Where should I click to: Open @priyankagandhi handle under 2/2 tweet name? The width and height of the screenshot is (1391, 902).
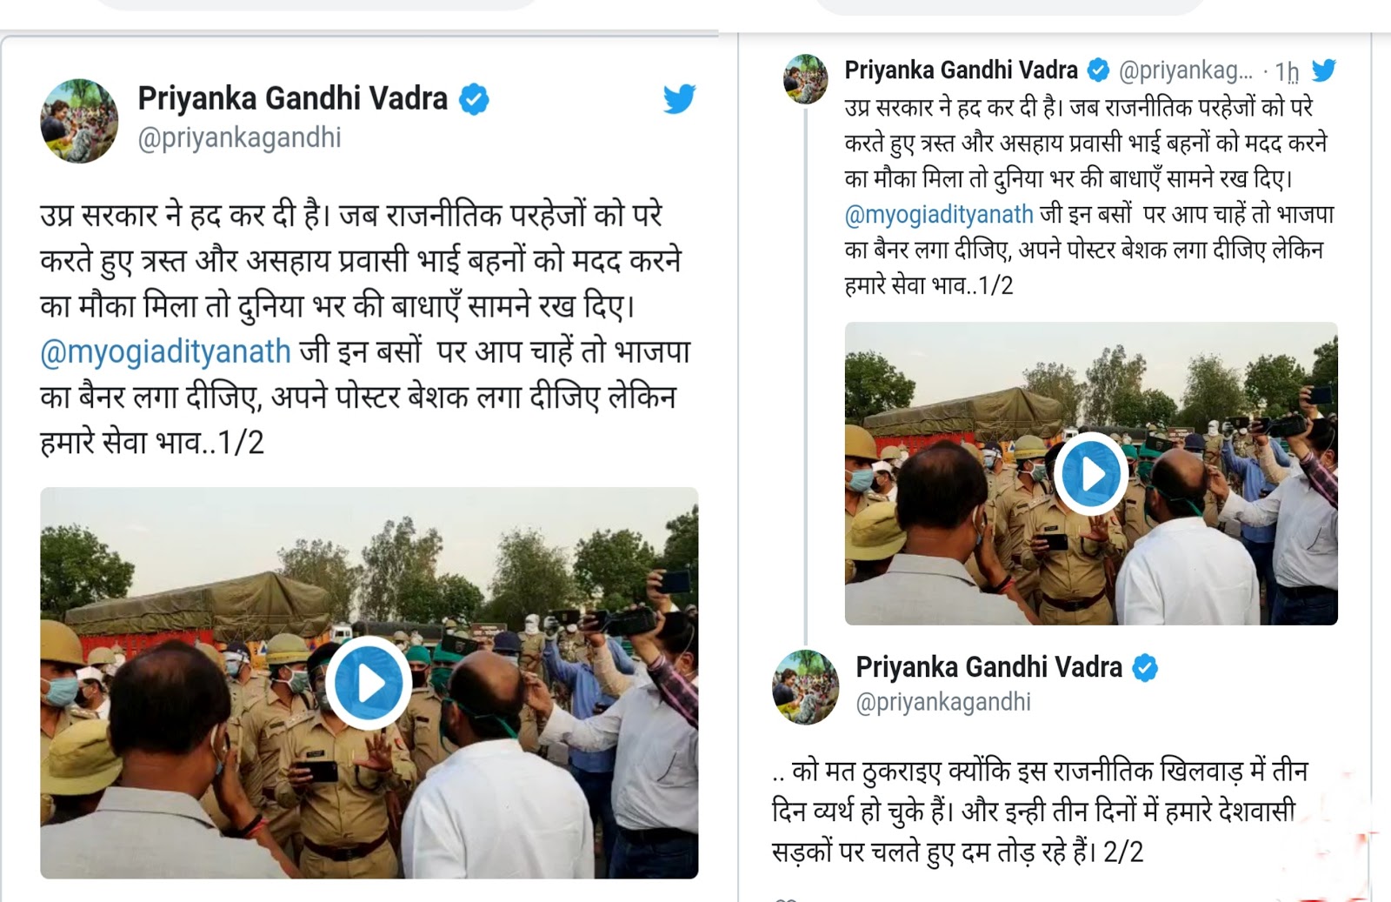943,702
